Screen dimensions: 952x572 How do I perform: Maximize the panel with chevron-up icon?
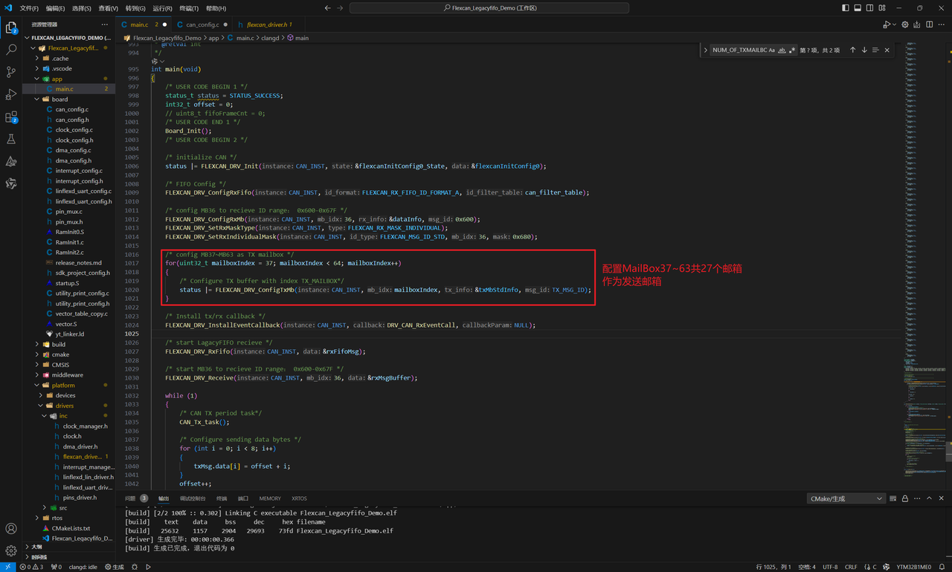coord(930,498)
